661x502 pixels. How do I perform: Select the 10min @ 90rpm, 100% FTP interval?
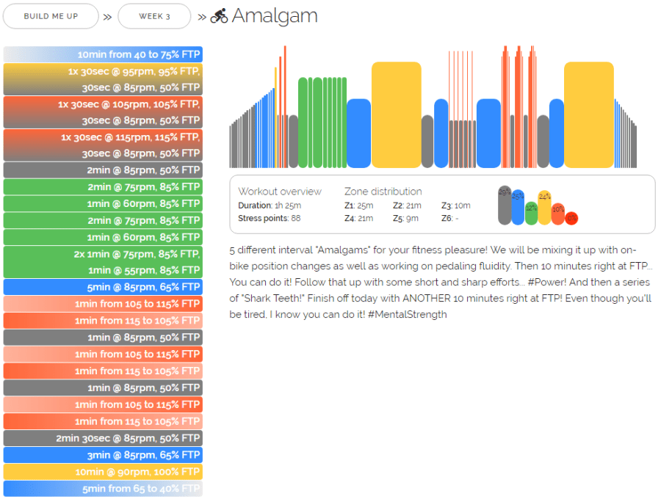pyautogui.click(x=103, y=472)
